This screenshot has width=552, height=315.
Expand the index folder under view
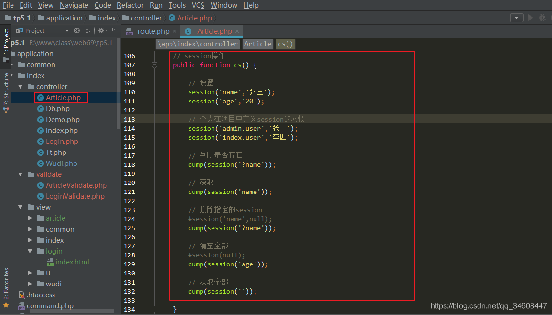30,240
